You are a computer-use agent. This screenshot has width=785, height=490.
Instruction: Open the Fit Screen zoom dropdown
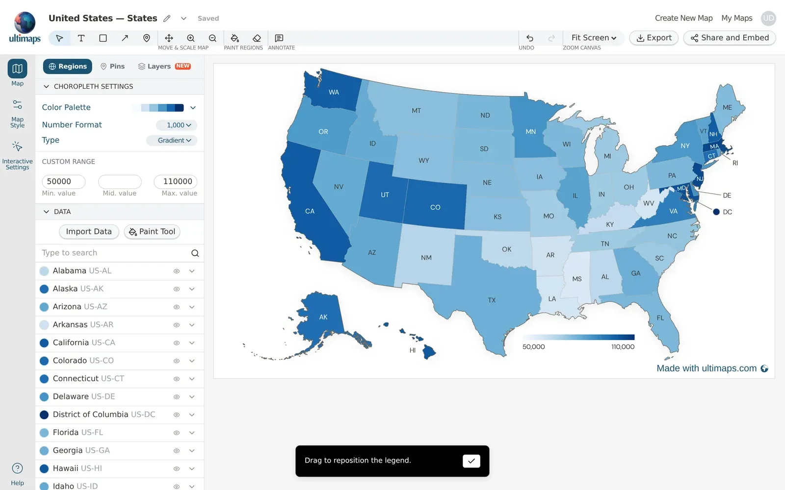click(594, 38)
